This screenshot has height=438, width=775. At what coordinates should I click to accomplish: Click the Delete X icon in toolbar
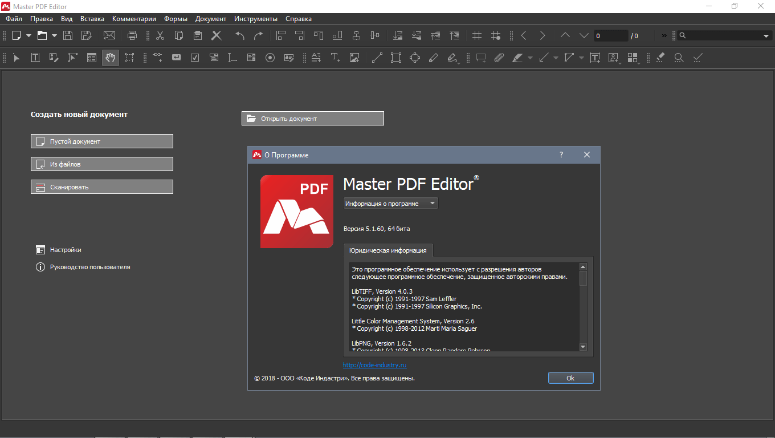(217, 35)
